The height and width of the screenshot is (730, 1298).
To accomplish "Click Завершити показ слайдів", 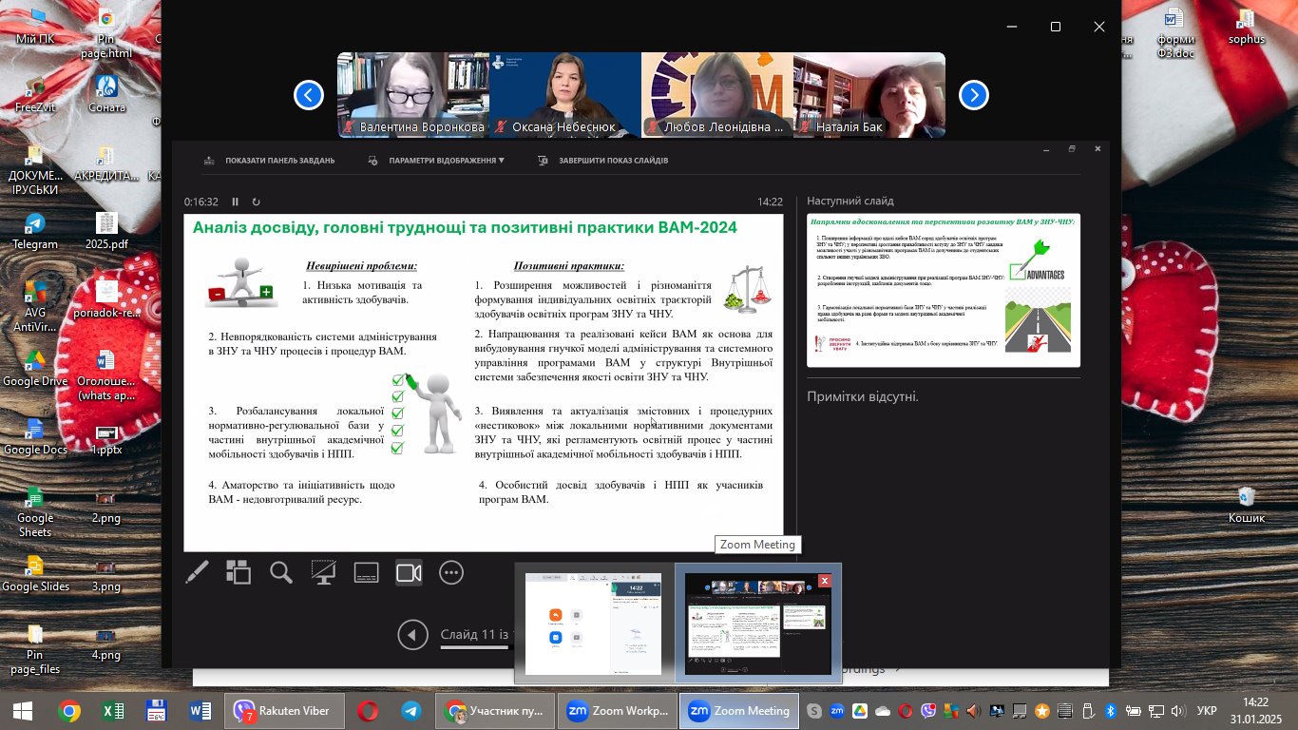I will 602,161.
